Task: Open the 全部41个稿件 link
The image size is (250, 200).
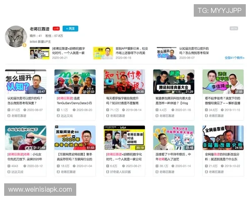Action: pos(234,58)
